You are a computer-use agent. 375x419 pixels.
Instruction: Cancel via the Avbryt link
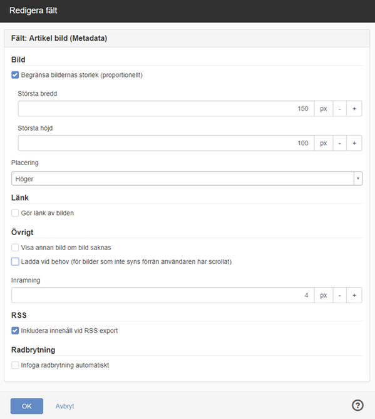click(64, 406)
